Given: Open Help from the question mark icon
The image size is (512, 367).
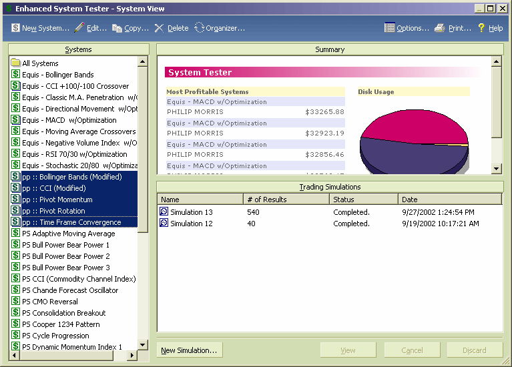Looking at the screenshot, I should click(x=481, y=28).
